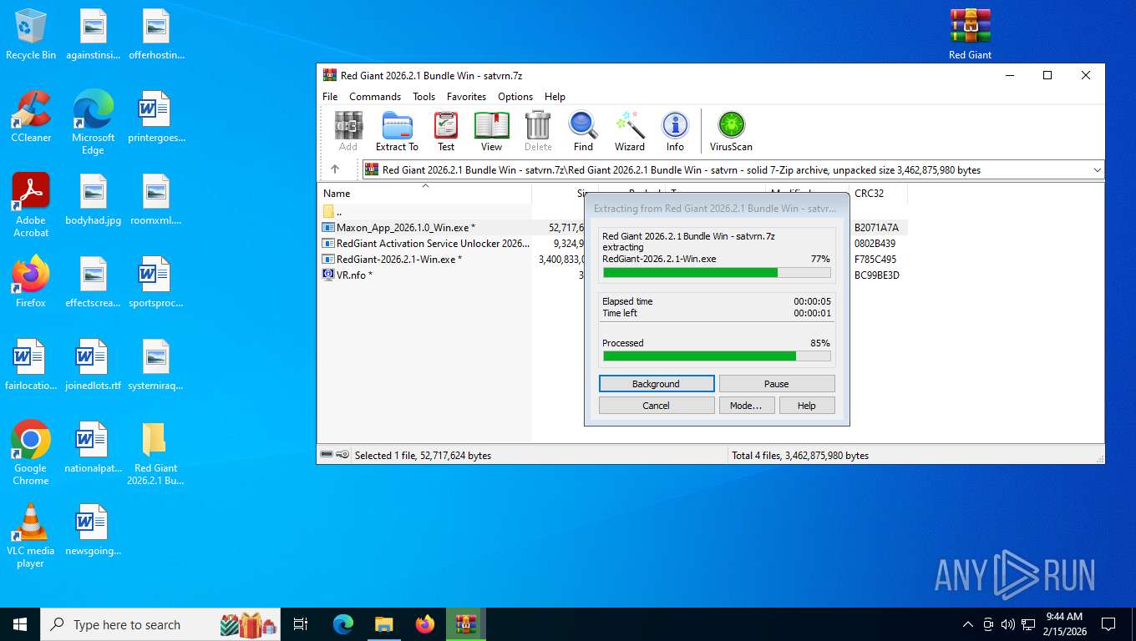Expand the archive path dropdown arrow

tap(1097, 169)
